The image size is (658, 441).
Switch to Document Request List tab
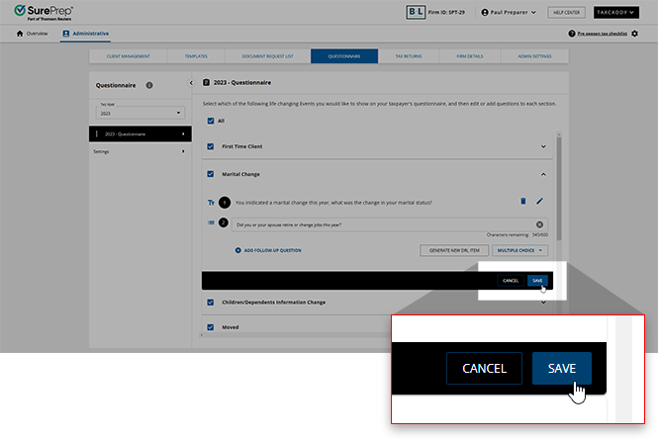(268, 56)
